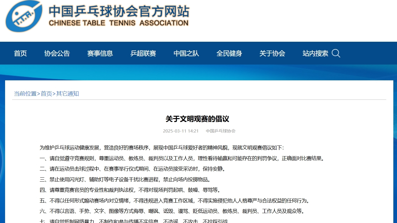Click the 中国乒乓球协会官方网站 header title

[x=119, y=11]
